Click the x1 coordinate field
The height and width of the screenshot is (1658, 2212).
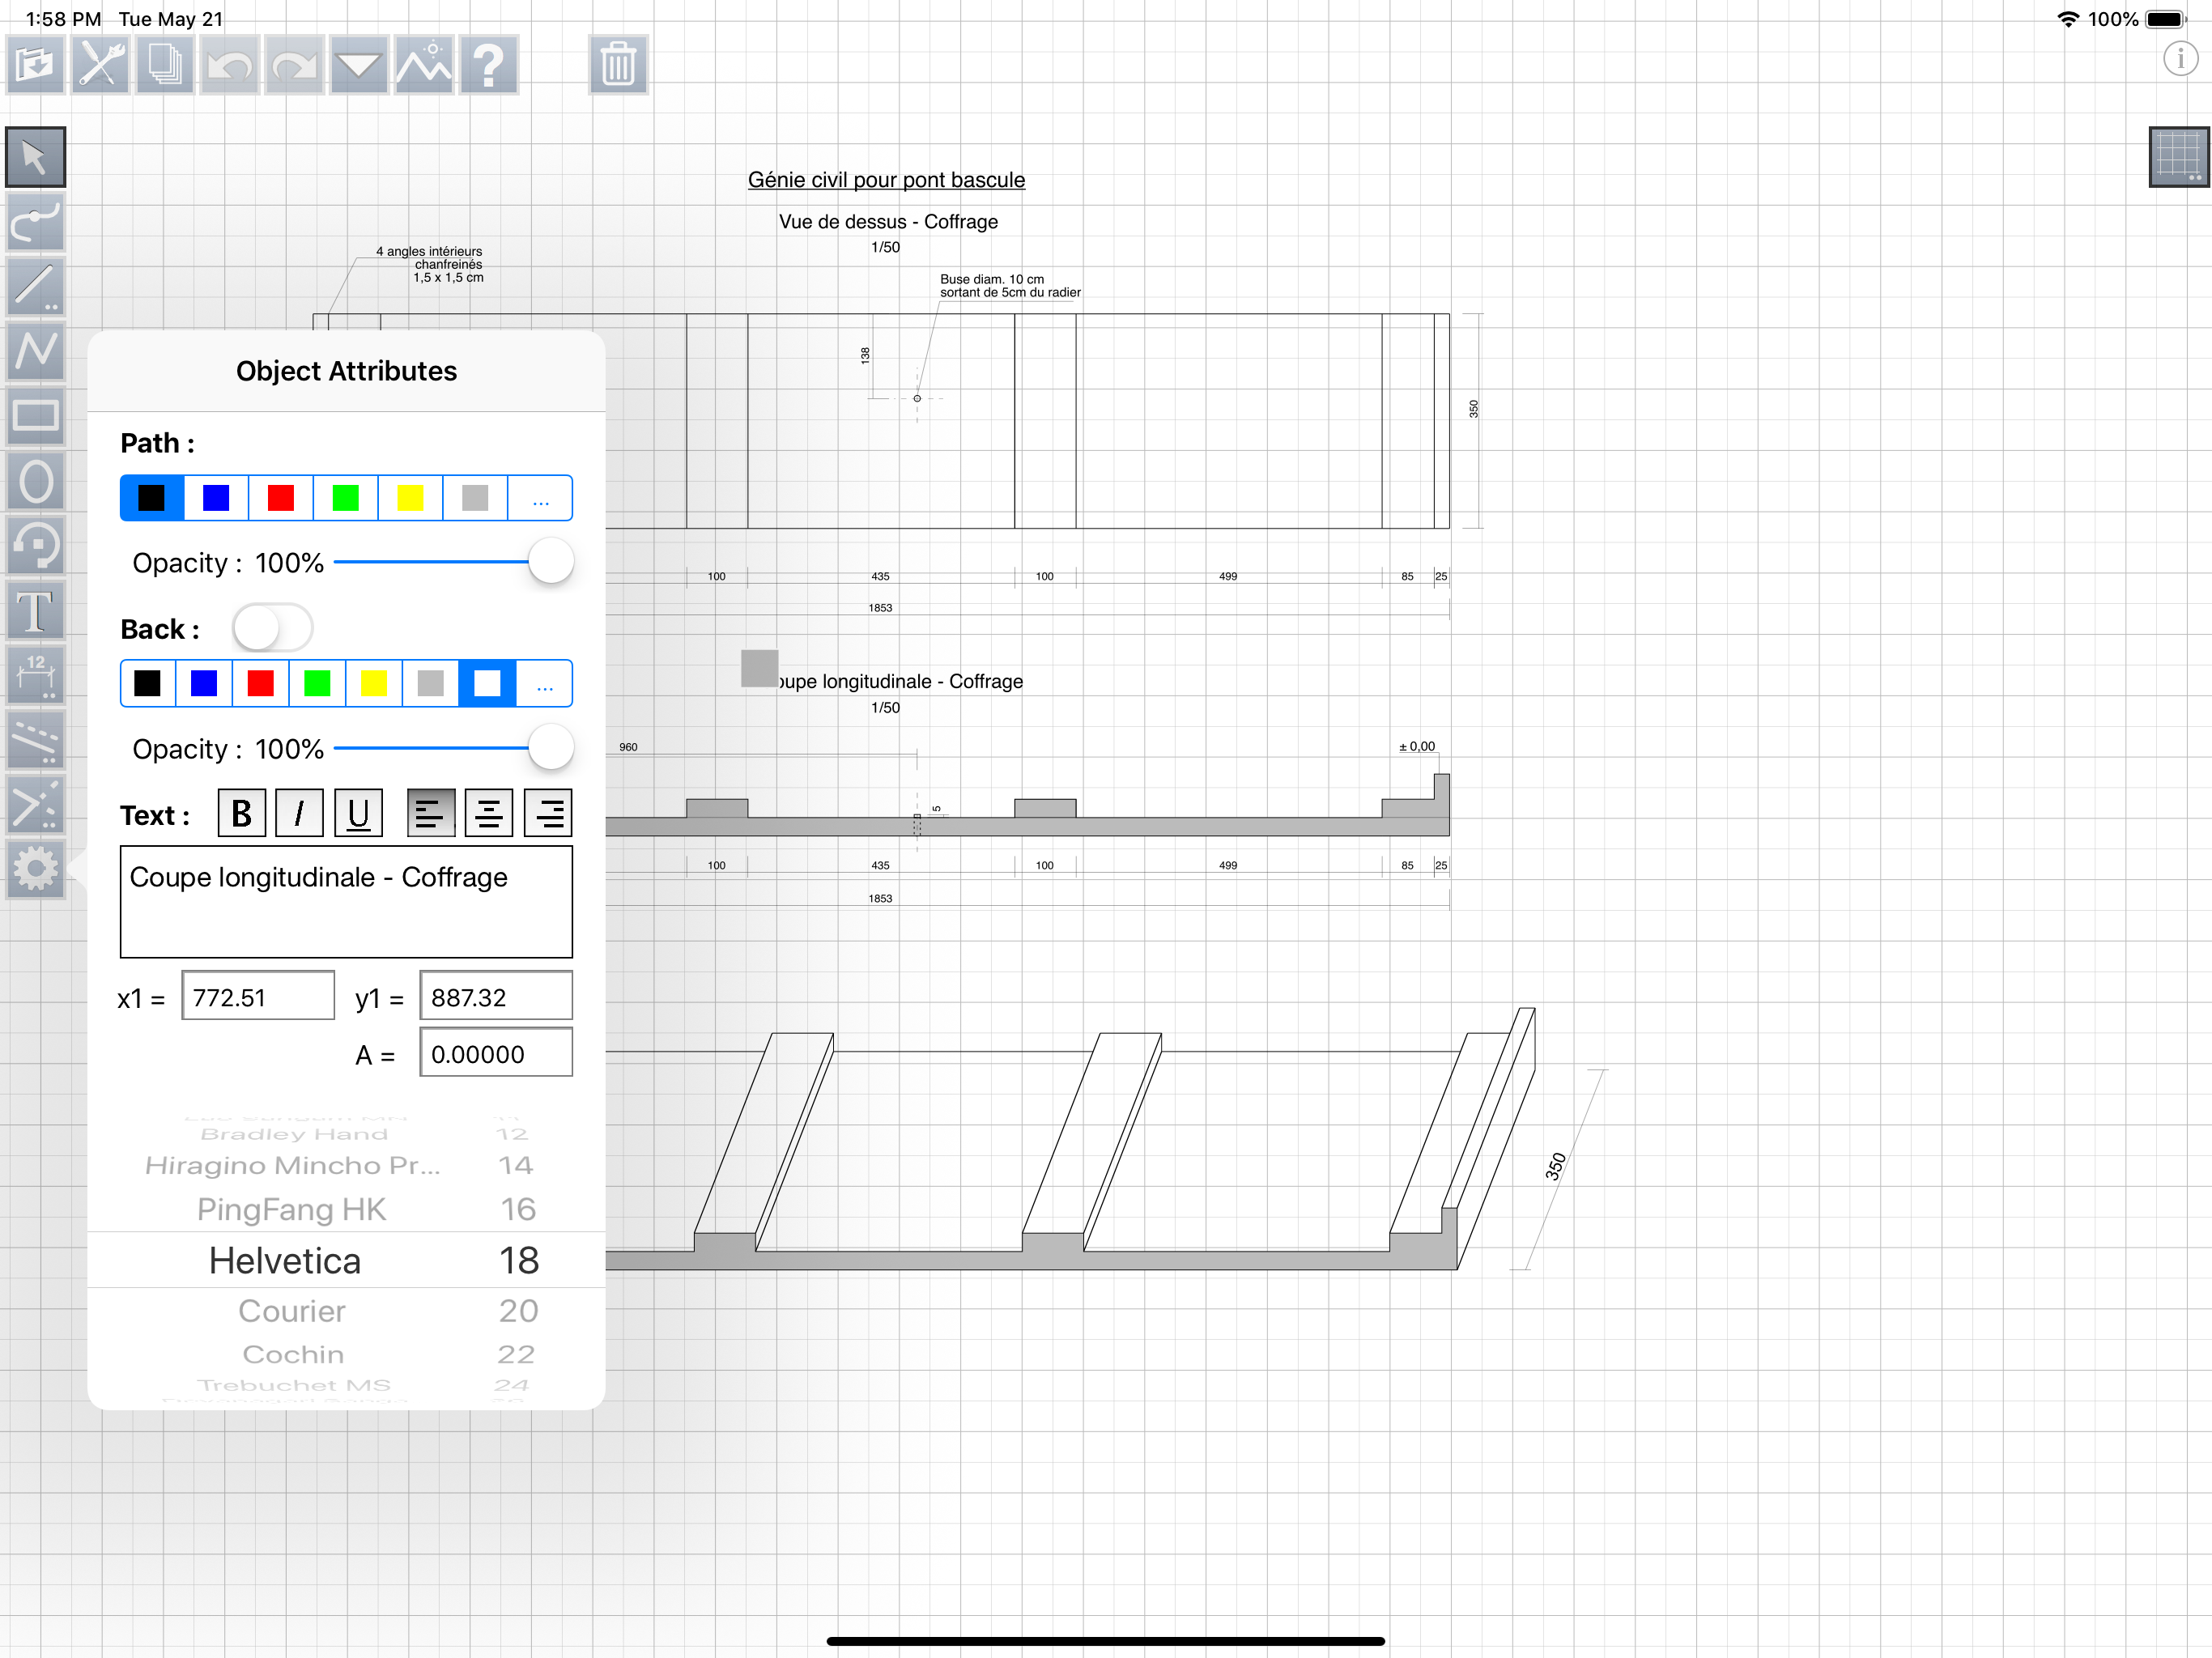pos(258,996)
